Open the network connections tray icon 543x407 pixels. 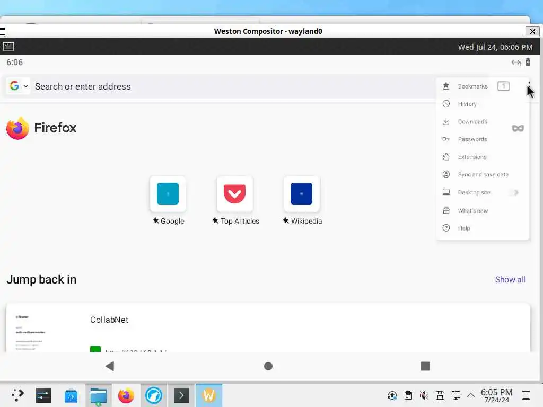[456, 395]
